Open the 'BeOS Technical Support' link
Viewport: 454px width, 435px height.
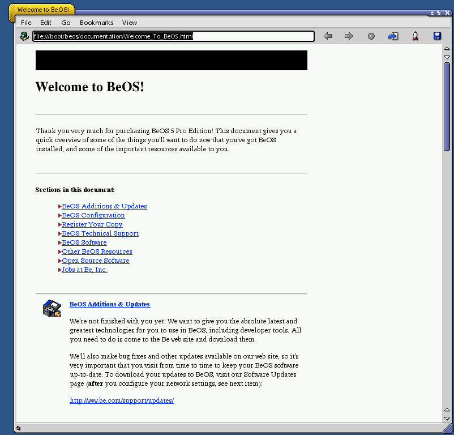(x=100, y=233)
